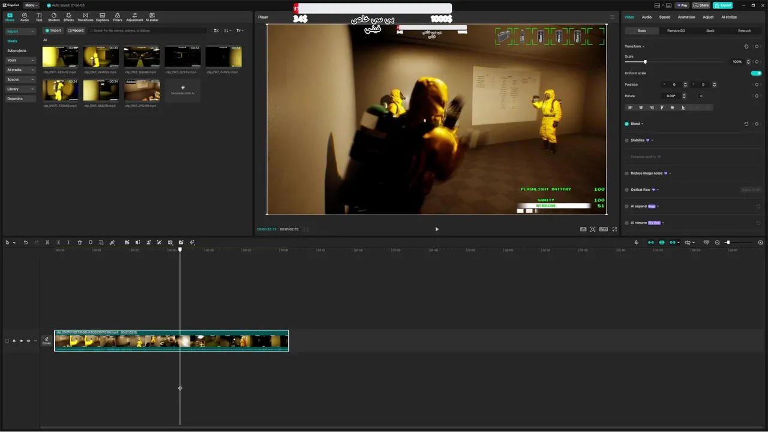768x432 pixels.
Task: Click the marker shield icon in timeline toolbar
Action: (91, 242)
